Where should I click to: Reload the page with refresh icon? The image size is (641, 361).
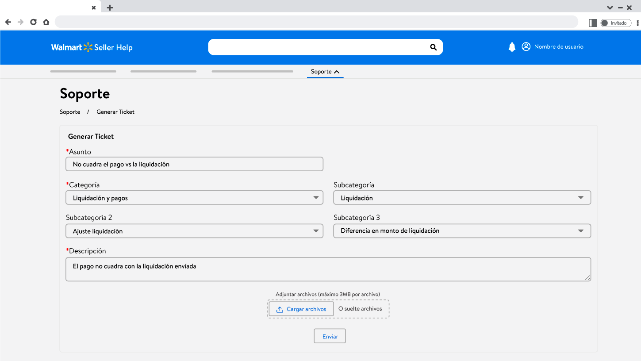[x=33, y=22]
